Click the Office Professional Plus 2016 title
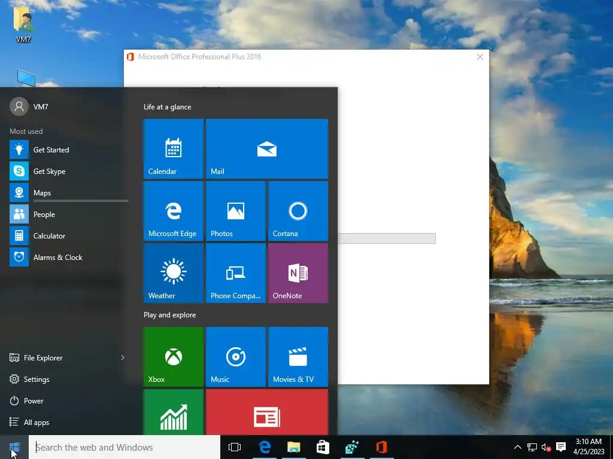Screen dimensions: 613x459 click(x=200, y=57)
